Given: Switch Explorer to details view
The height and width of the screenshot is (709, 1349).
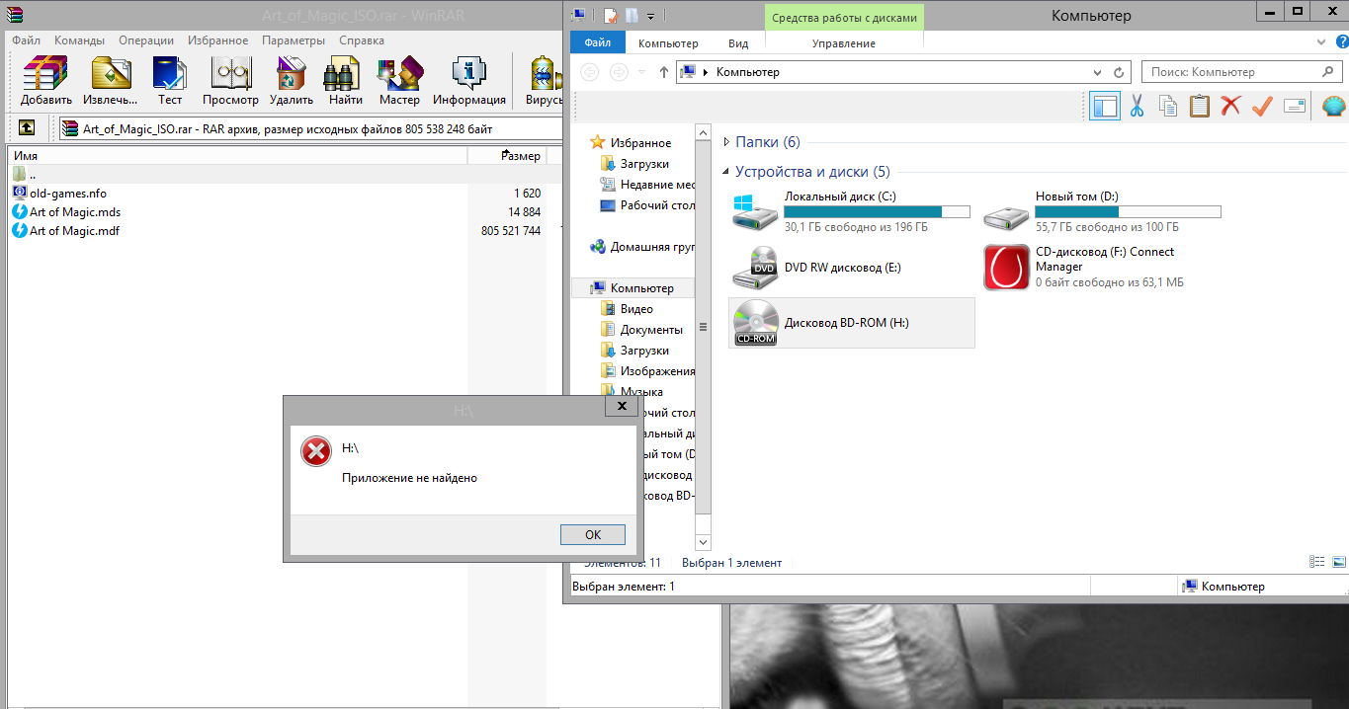Looking at the screenshot, I should pos(1316,562).
